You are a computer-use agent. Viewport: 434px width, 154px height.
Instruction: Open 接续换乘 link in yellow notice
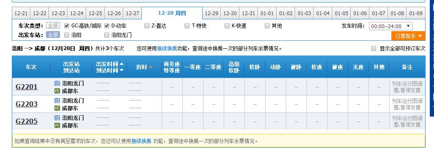pos(141,141)
